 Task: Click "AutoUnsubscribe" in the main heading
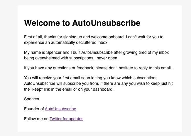106,23
